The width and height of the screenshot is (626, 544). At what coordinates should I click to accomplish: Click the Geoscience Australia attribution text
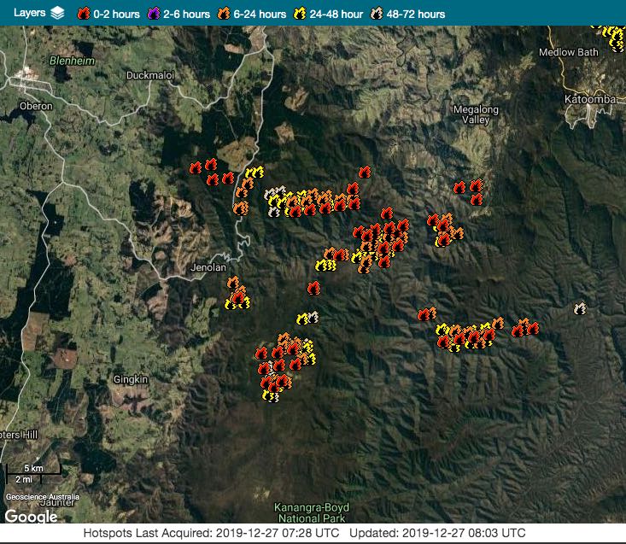pyautogui.click(x=43, y=497)
